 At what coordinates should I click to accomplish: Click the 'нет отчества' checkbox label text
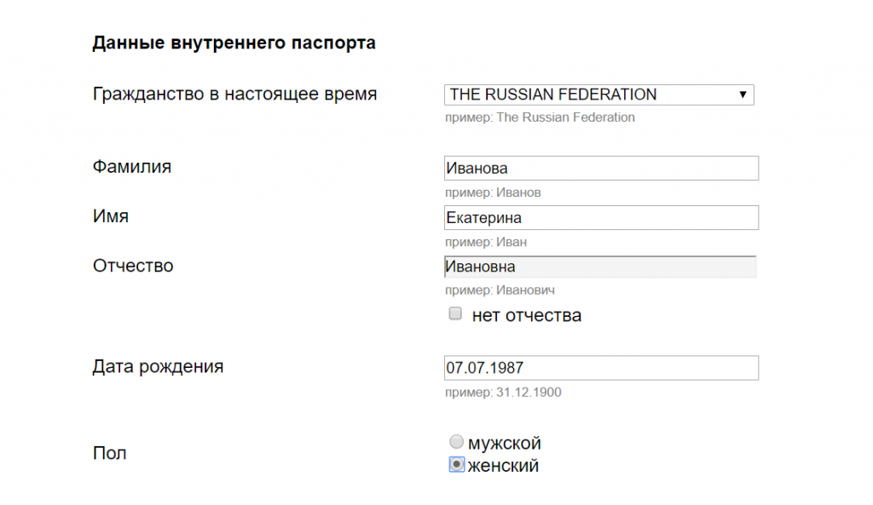pos(526,316)
